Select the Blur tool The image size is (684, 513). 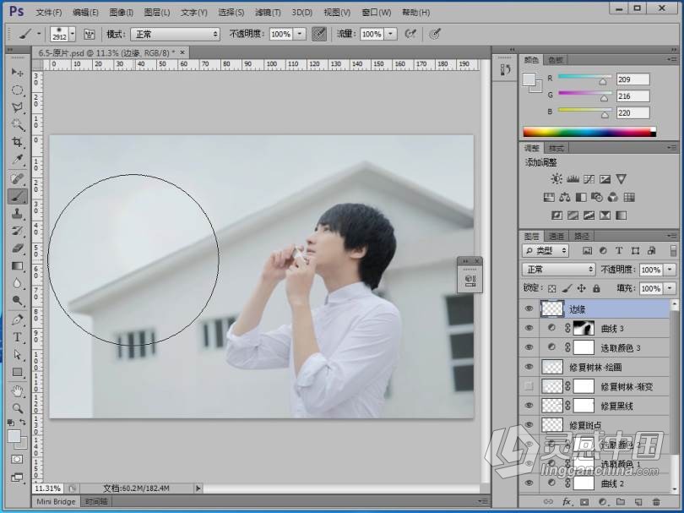(18, 283)
